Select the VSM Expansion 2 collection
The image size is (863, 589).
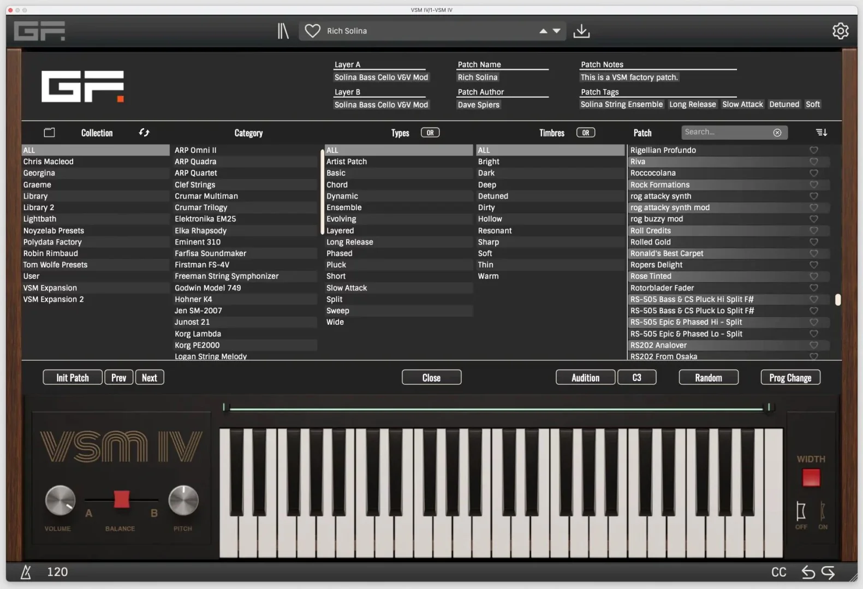click(x=96, y=299)
